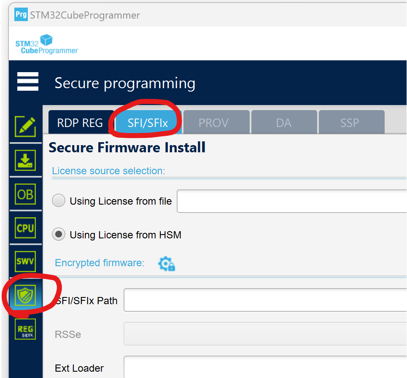The height and width of the screenshot is (378, 407).
Task: Click the RSSe label
Action: pyautogui.click(x=68, y=335)
